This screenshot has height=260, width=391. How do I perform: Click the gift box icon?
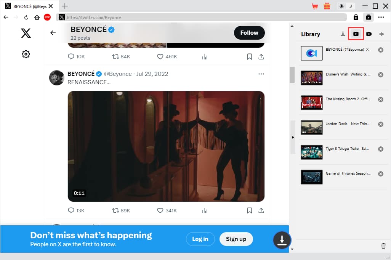(x=327, y=6)
